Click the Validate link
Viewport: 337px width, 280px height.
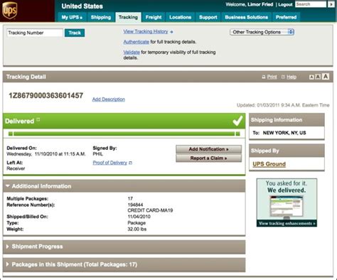132,52
